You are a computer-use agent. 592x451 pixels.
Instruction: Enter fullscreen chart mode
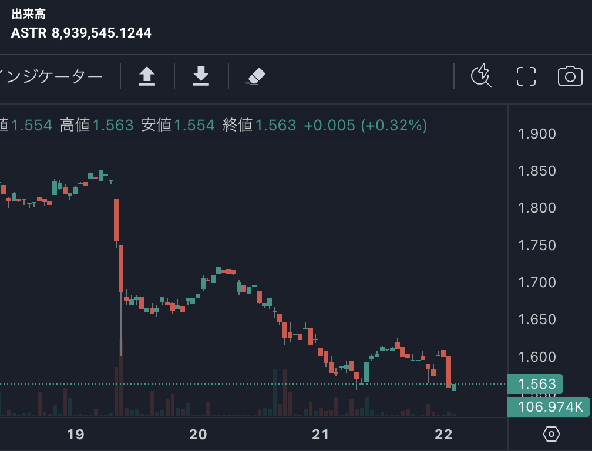[526, 76]
